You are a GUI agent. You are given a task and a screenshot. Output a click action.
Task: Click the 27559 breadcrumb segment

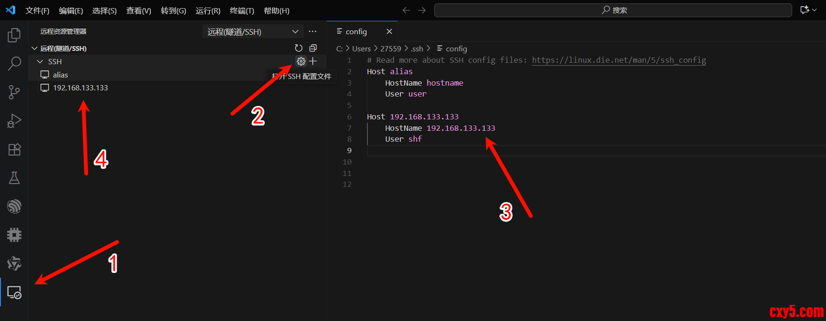coord(391,49)
